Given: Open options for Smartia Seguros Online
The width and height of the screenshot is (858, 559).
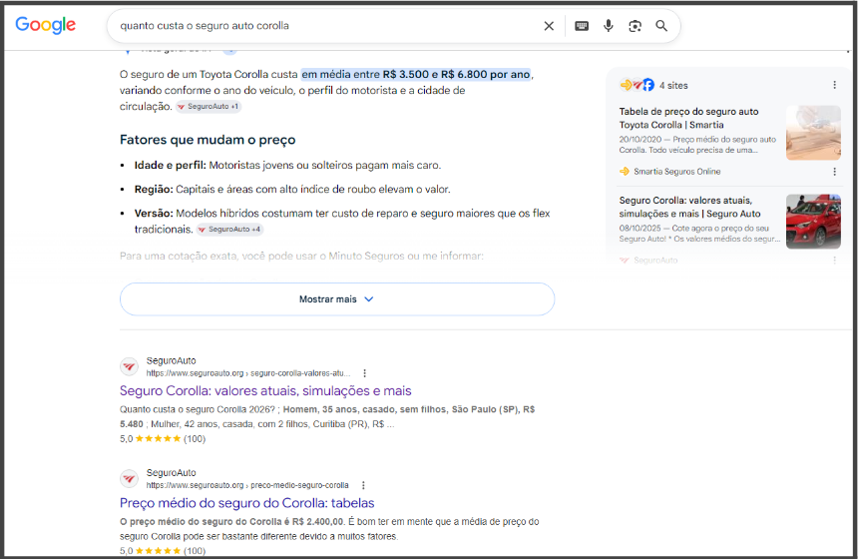Looking at the screenshot, I should (x=834, y=172).
